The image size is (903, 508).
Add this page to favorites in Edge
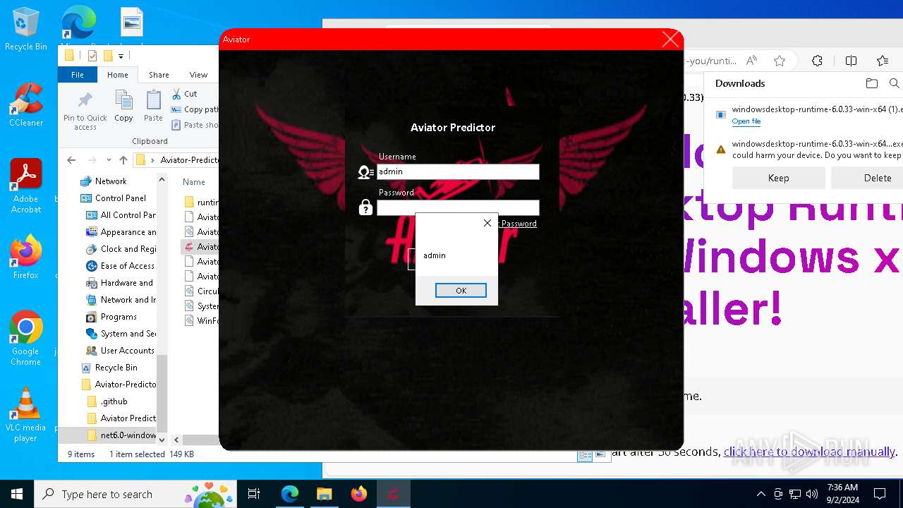(x=780, y=61)
